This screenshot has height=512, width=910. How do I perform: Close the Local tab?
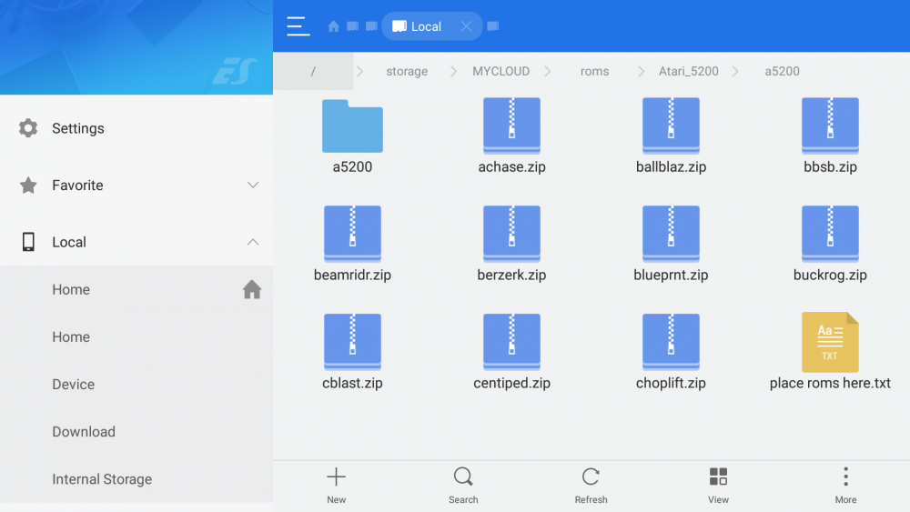[x=466, y=26]
